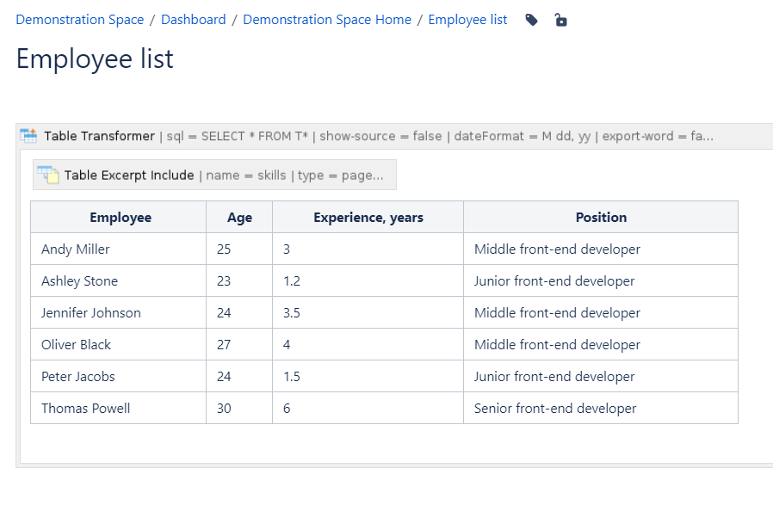Viewport: 773px width, 505px height.
Task: Click the Jennifer Johnson name cell
Action: pyautogui.click(x=91, y=313)
